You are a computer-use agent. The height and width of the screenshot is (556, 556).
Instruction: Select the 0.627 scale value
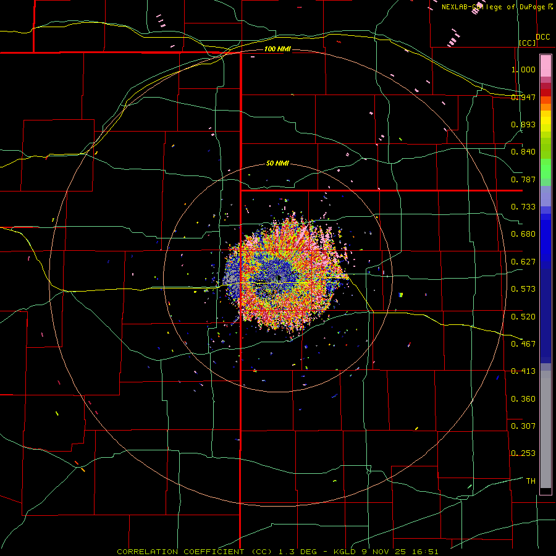(523, 262)
